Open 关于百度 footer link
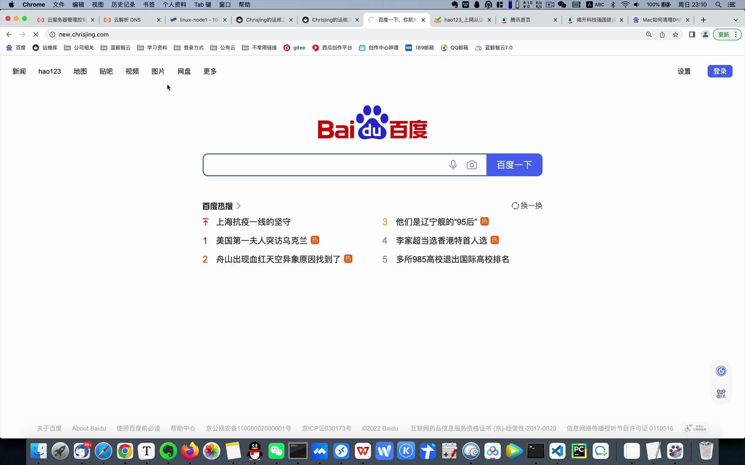 pos(49,428)
